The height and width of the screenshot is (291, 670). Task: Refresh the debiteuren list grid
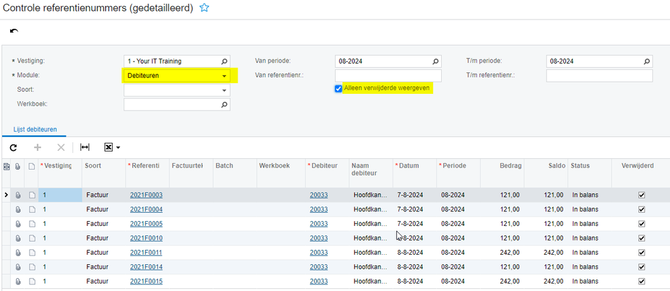13,148
